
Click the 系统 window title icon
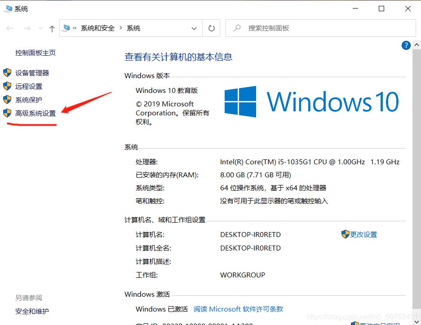tap(8, 9)
